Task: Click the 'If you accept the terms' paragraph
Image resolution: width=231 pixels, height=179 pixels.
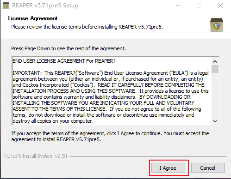Action: (110, 137)
